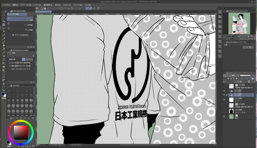The height and width of the screenshot is (148, 257).
Task: Pick a color in the color square
Action: [21, 133]
